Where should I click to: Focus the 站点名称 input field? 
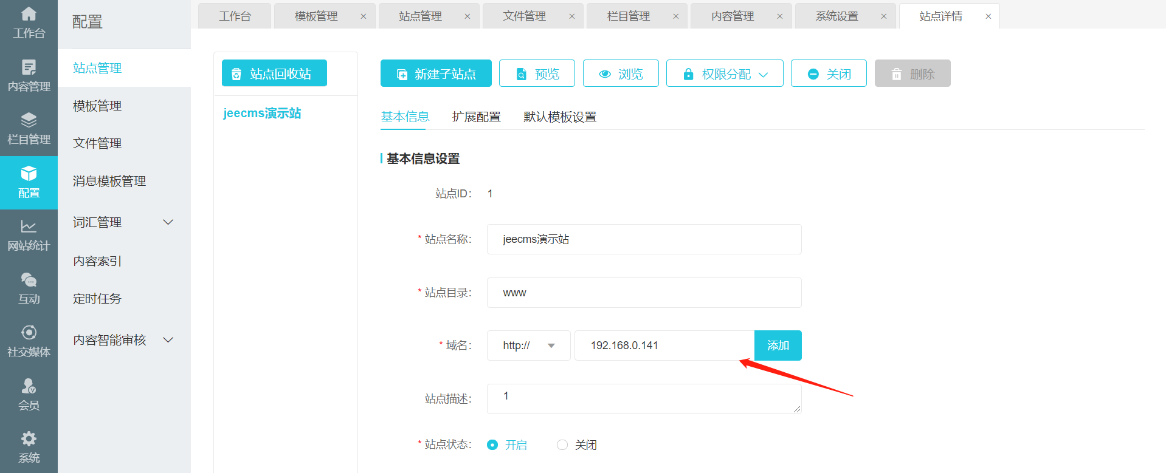[x=644, y=239]
